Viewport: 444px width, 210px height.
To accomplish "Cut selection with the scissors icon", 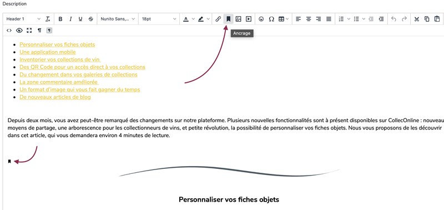I will pyautogui.click(x=416, y=19).
